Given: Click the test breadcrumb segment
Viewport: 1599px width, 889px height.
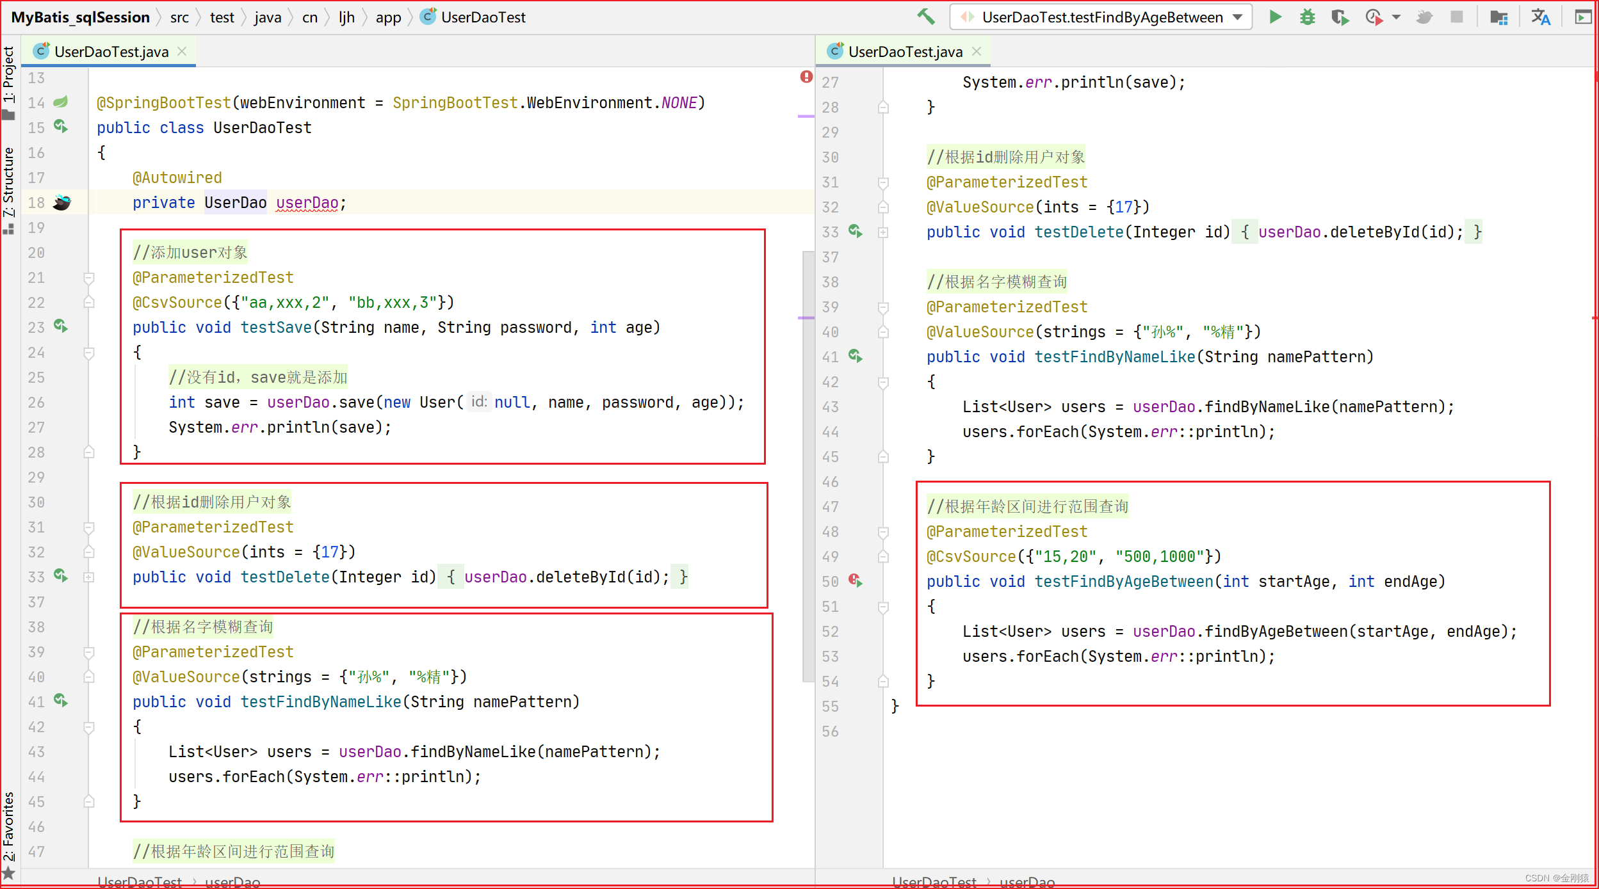Looking at the screenshot, I should tap(222, 17).
